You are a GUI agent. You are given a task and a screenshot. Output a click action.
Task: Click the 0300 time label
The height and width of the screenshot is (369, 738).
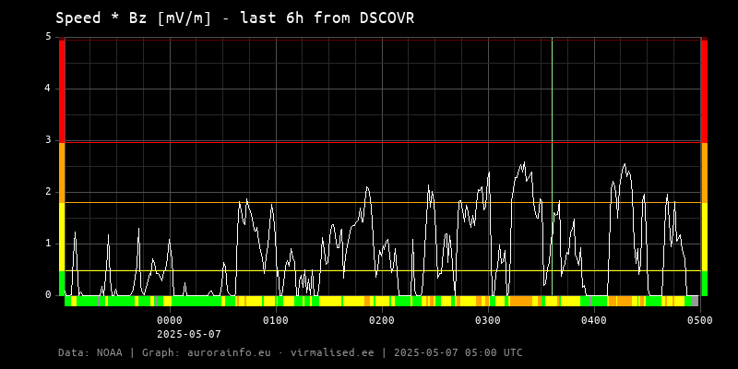[x=488, y=320]
